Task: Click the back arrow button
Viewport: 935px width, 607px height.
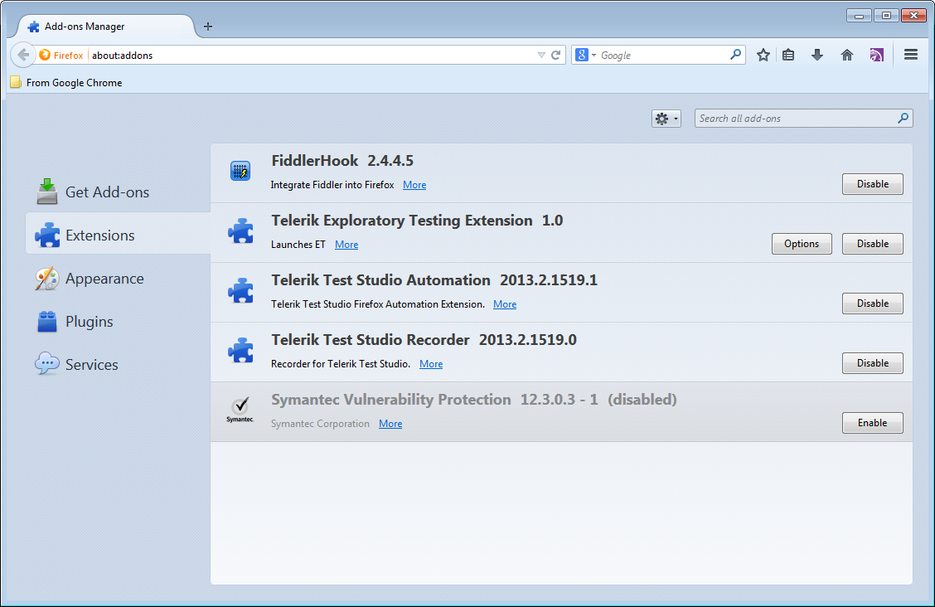Action: tap(23, 55)
